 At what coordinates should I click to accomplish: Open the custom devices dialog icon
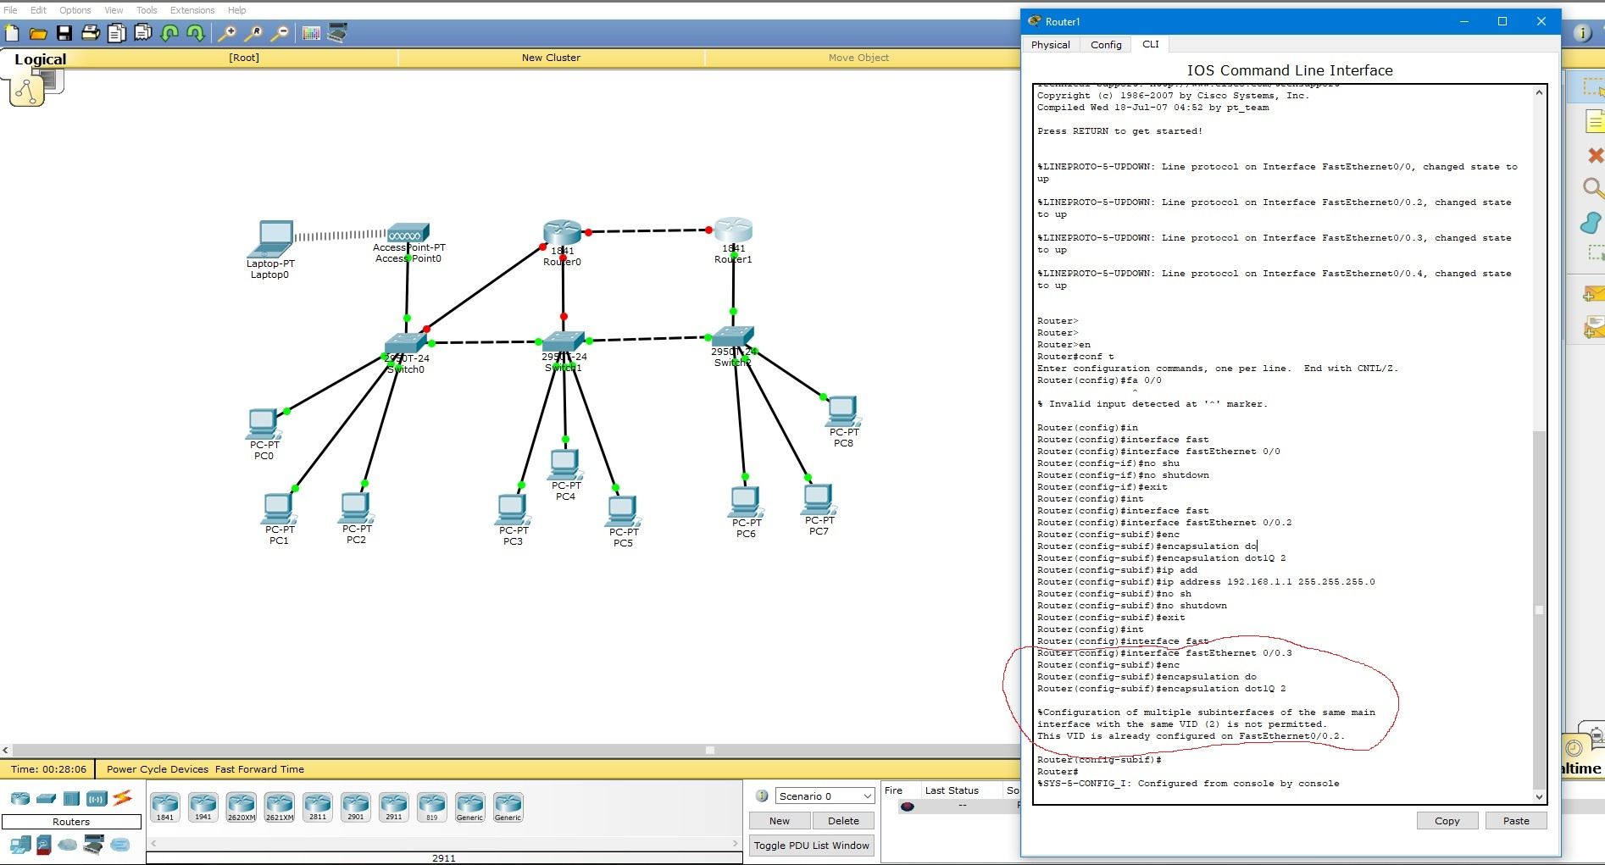point(337,33)
